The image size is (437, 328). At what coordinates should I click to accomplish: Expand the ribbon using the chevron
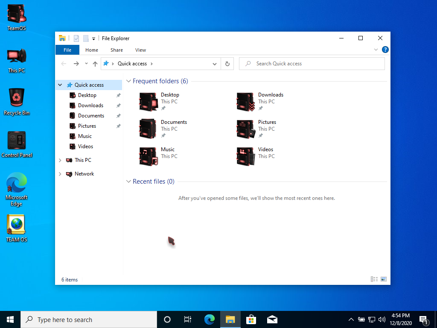pos(376,50)
